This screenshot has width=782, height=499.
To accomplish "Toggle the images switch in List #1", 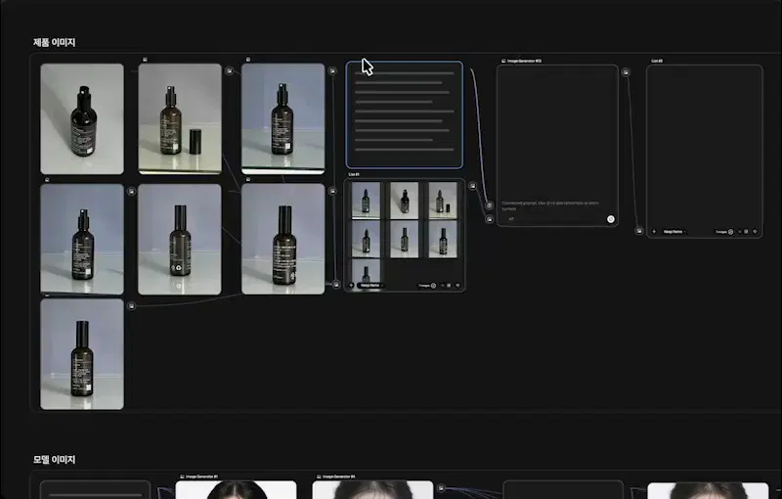I will (433, 286).
